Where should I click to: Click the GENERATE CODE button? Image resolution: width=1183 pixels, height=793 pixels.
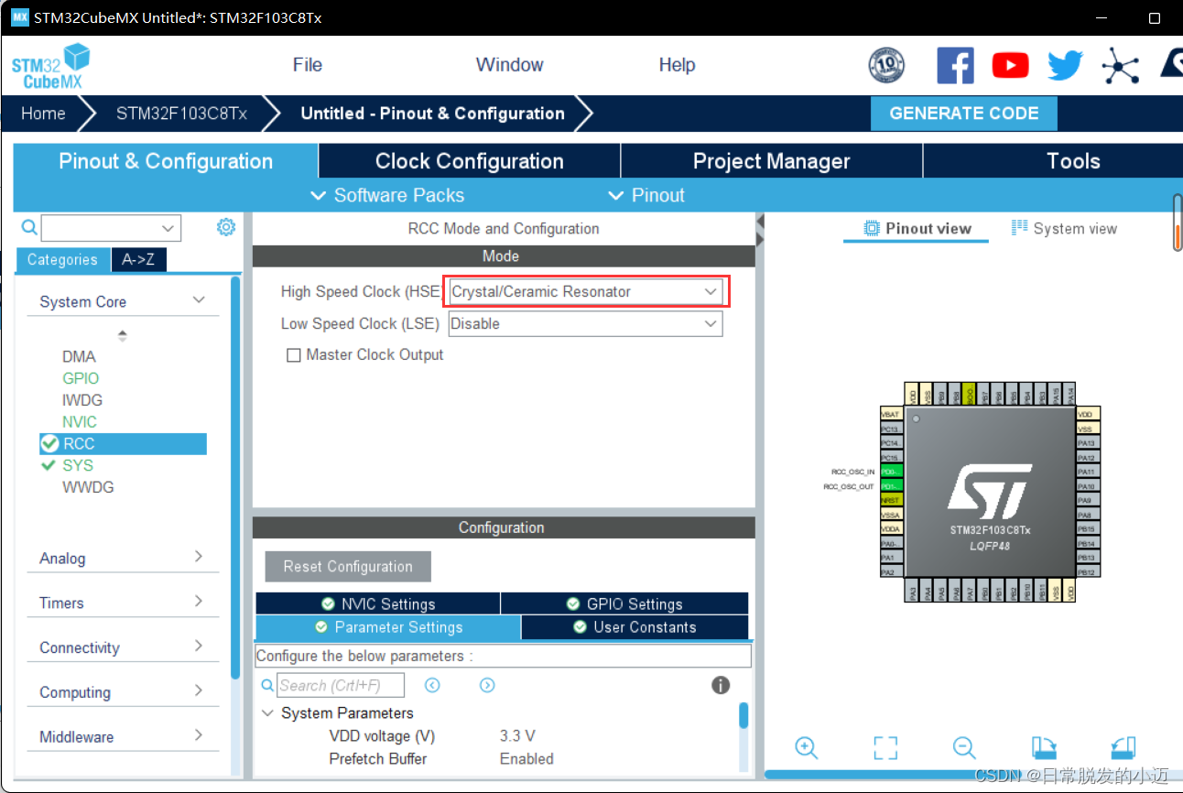click(964, 114)
